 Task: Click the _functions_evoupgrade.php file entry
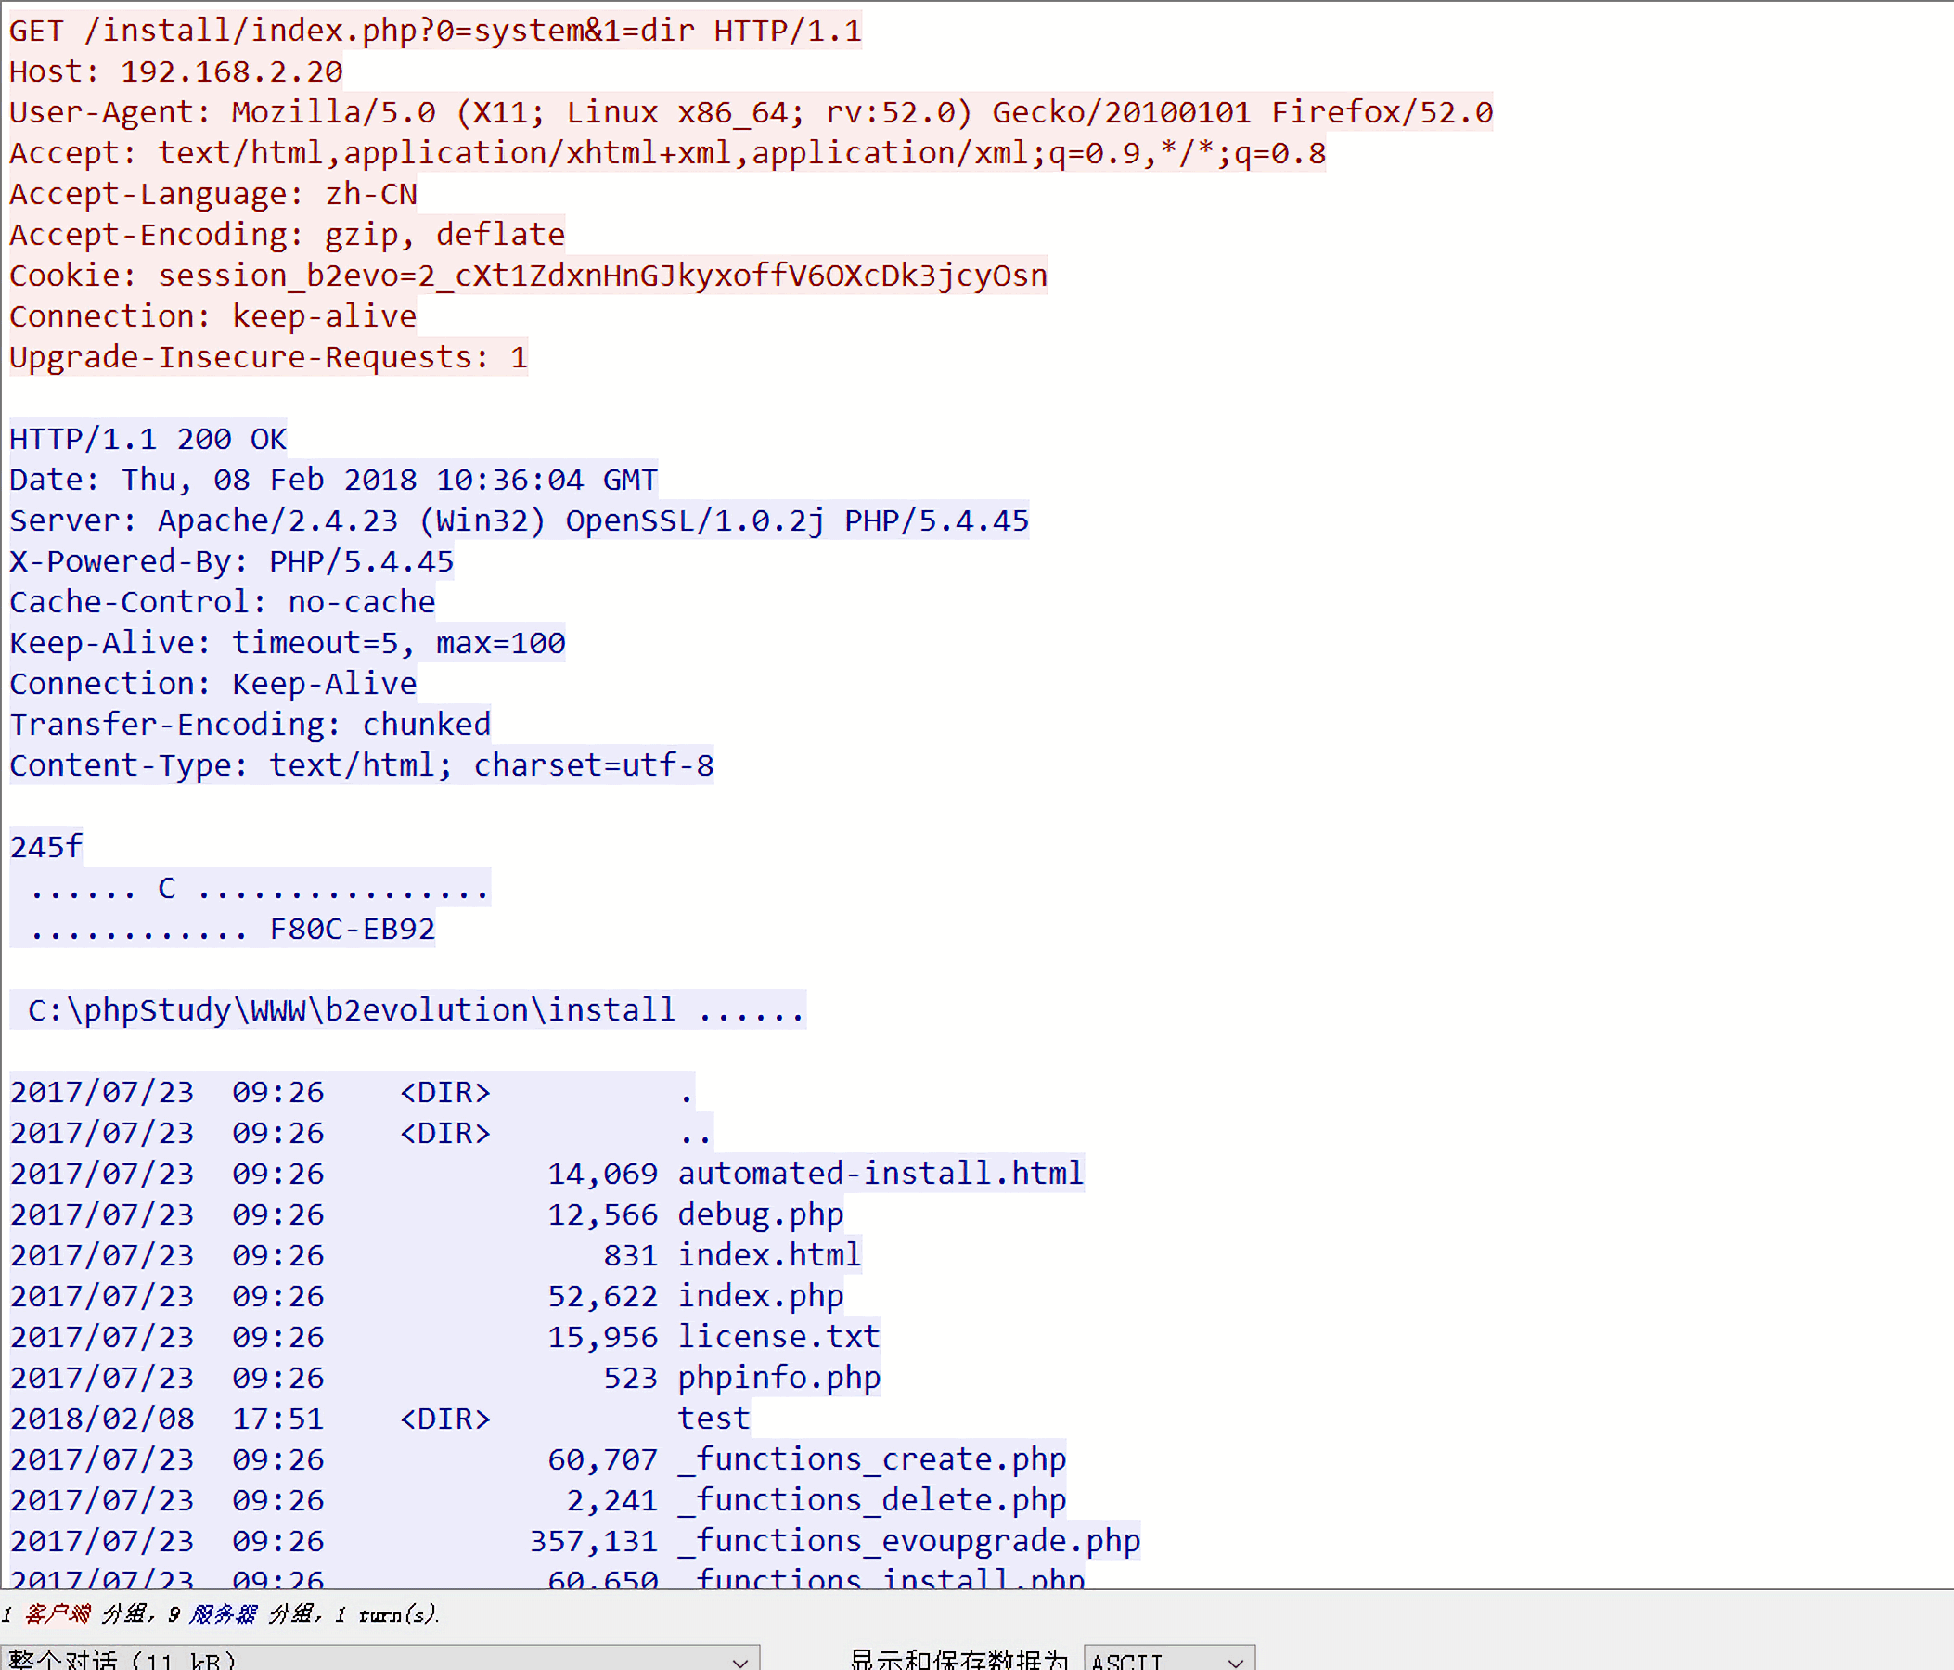click(x=575, y=1541)
